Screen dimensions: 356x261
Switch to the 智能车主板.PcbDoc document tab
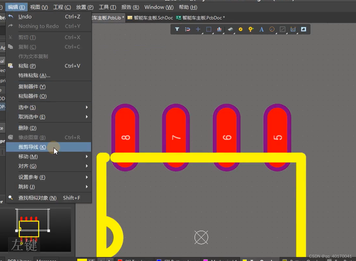click(x=200, y=18)
